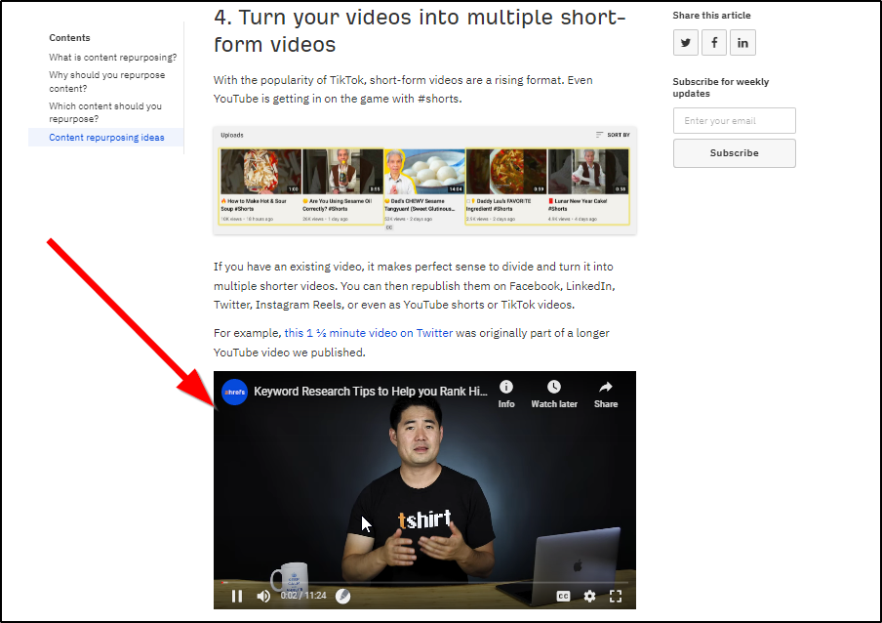The image size is (882, 623).
Task: Share article via Twitter icon
Action: (x=685, y=43)
